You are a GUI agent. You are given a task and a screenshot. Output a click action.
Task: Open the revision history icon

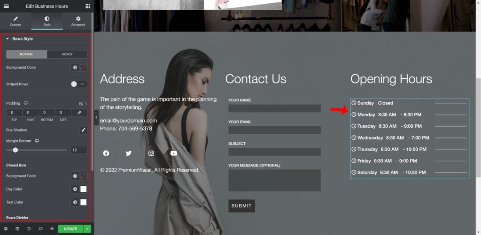[x=29, y=228]
